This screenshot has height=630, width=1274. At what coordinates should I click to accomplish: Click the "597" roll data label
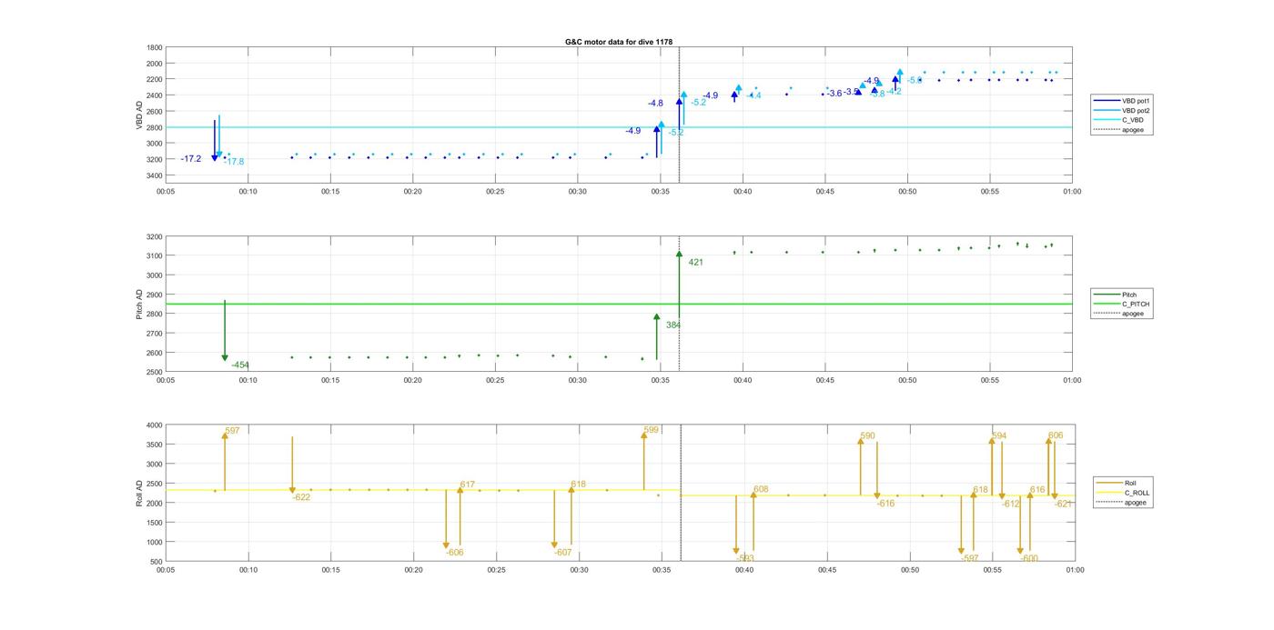point(232,431)
